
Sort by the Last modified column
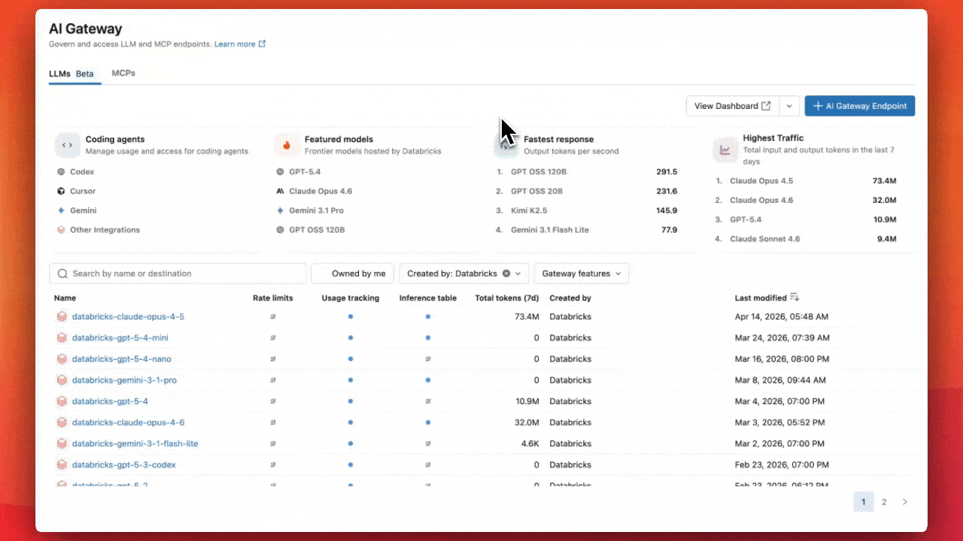click(x=762, y=298)
